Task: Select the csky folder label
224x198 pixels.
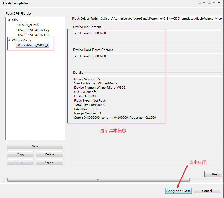Action: [15, 20]
